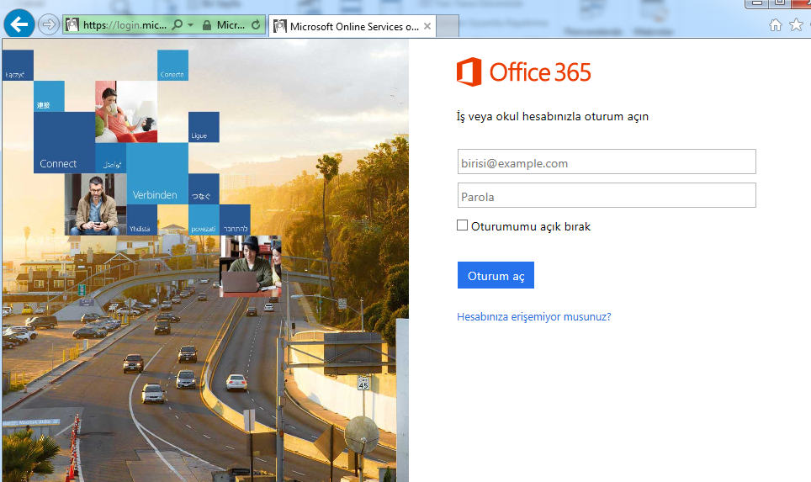Screen dimensions: 811x482
Task: Refresh the page with reload icon
Action: click(256, 25)
